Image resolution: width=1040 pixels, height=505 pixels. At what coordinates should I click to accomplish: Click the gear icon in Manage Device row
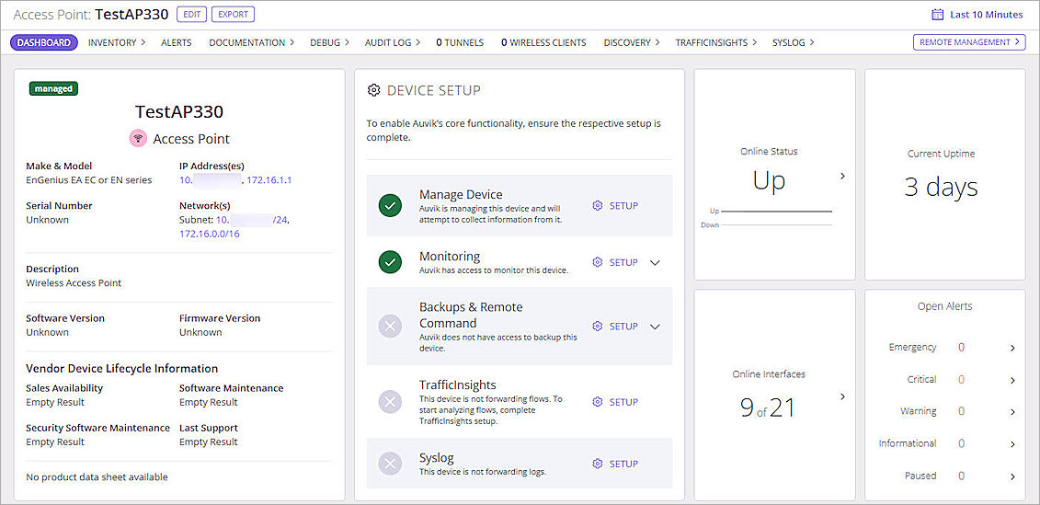click(598, 206)
